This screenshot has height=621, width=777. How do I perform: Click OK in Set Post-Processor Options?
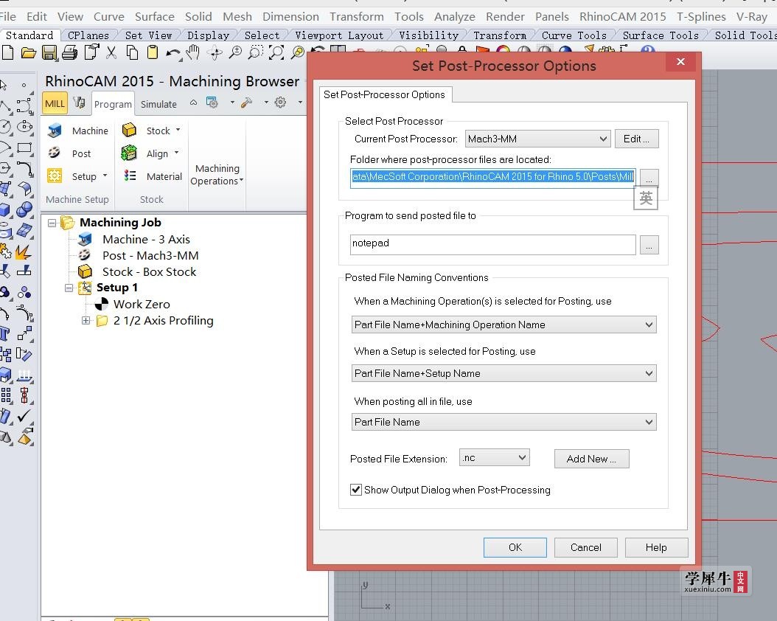515,547
